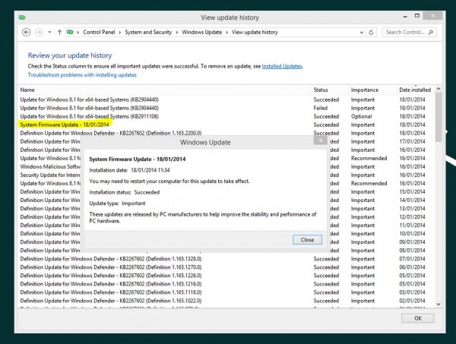Select Windows Update breadcrumb

coord(202,32)
